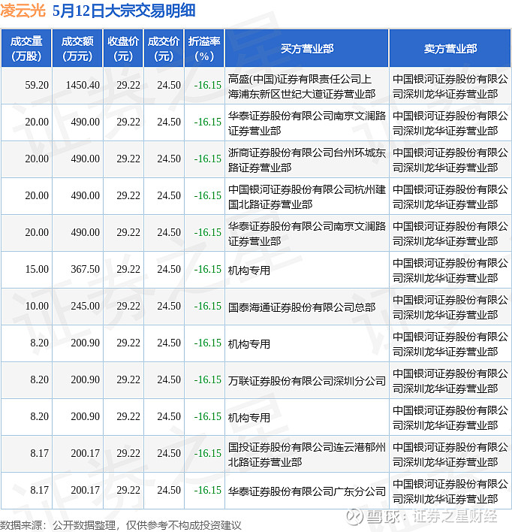Click the 收盘价(元) column header
The width and height of the screenshot is (512, 532).
pos(123,49)
